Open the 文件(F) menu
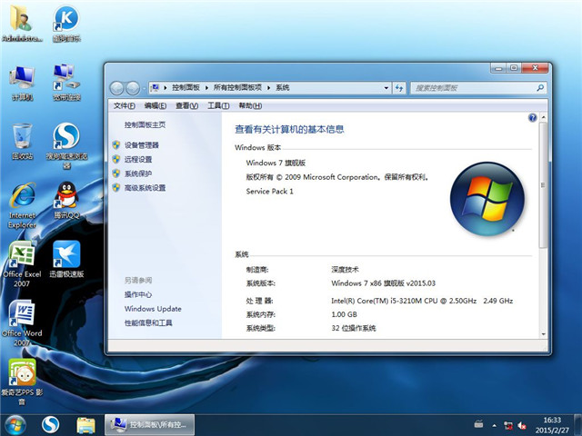The image size is (582, 436). [124, 105]
